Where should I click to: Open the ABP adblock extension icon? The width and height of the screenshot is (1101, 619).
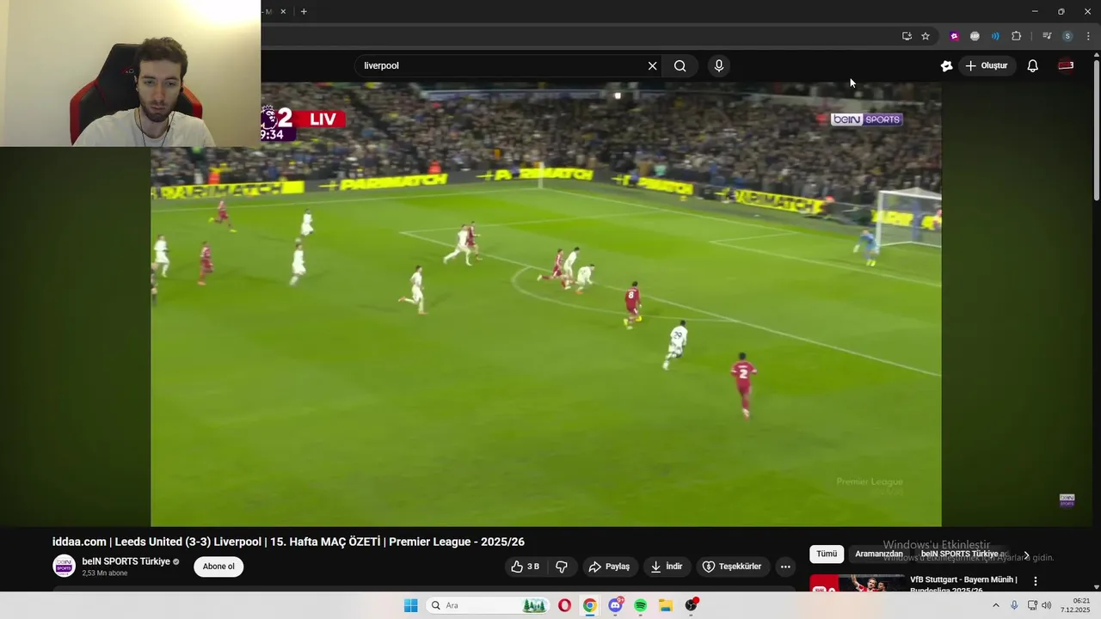pos(975,36)
